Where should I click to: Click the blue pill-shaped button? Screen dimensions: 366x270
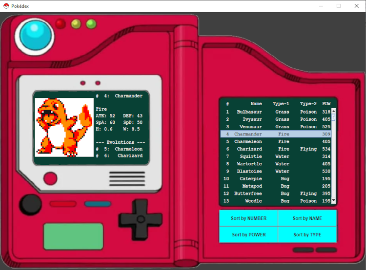click(98, 204)
